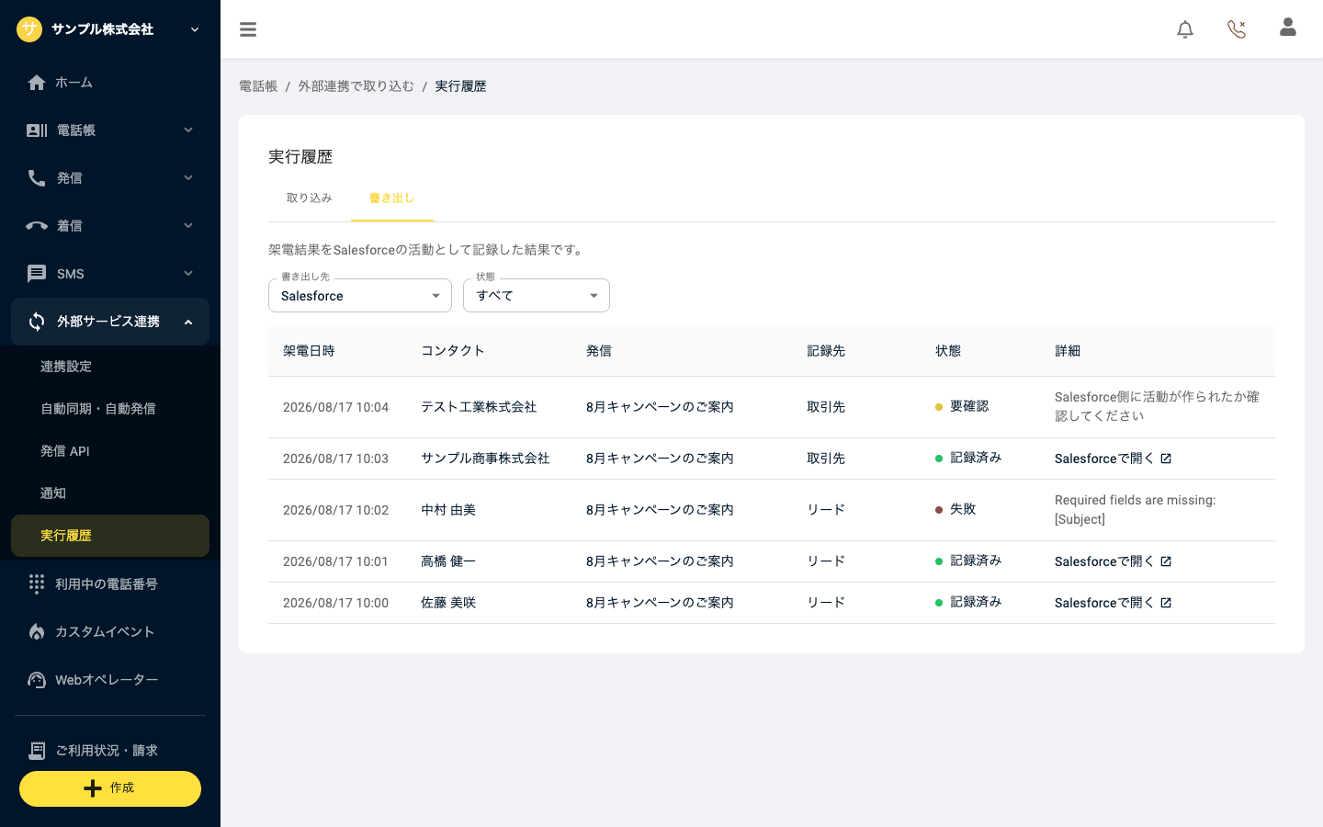This screenshot has width=1323, height=827.
Task: Expand the company switcher chevron
Action: point(195,29)
